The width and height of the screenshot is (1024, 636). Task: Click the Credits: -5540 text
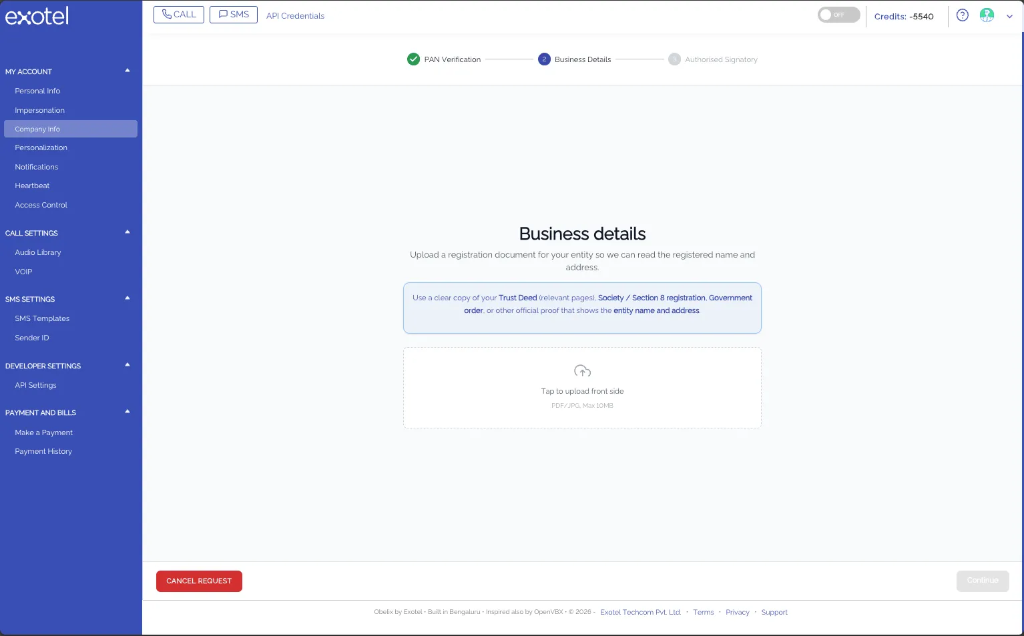[904, 17]
